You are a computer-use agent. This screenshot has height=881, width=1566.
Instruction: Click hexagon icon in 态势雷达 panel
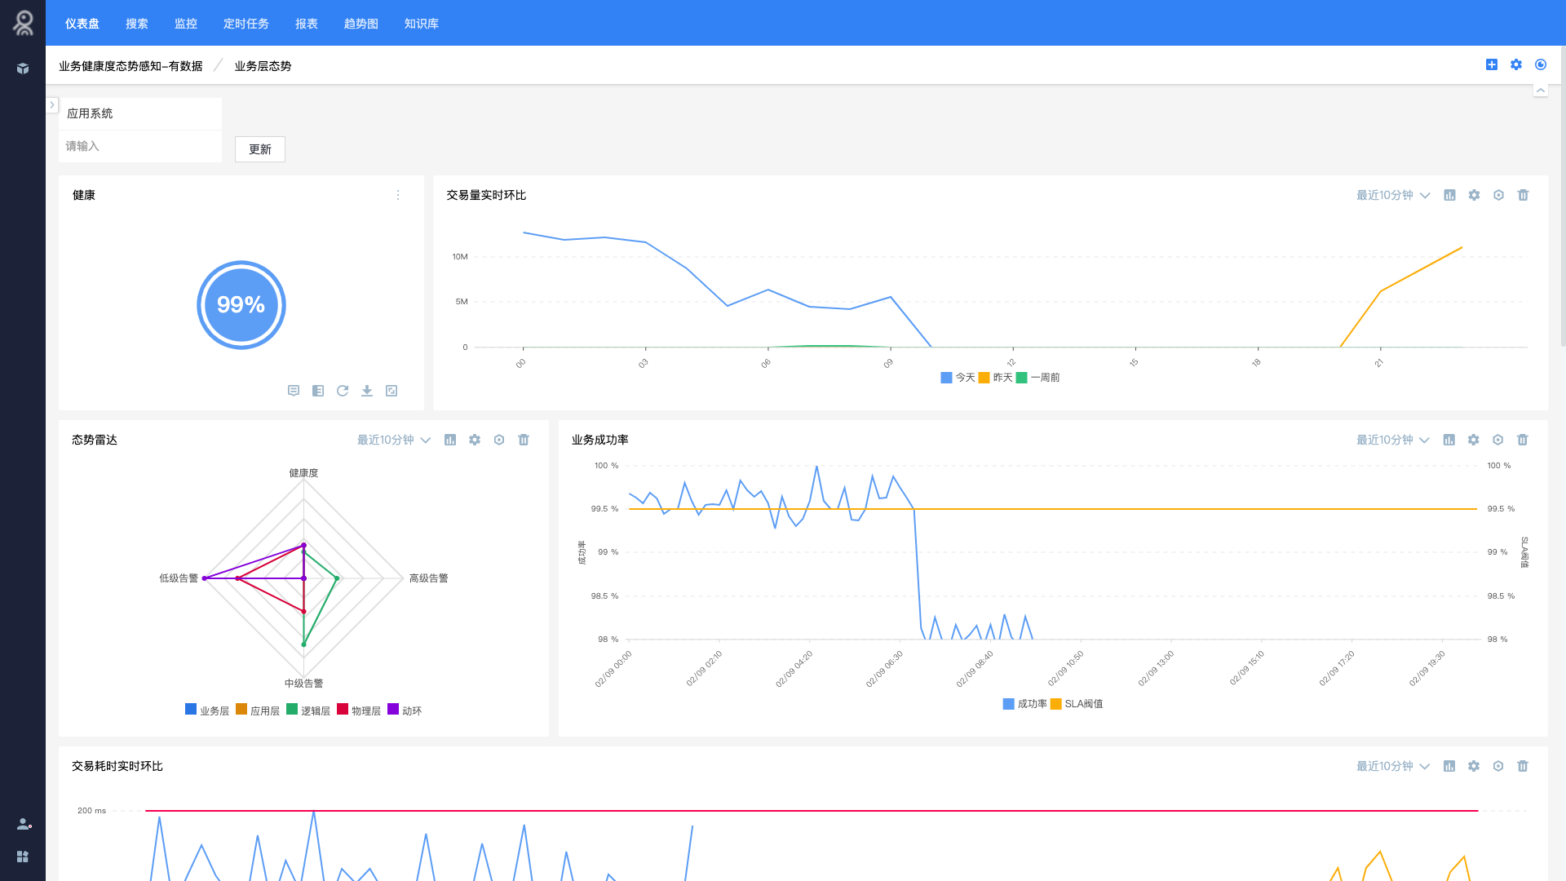pyautogui.click(x=499, y=440)
